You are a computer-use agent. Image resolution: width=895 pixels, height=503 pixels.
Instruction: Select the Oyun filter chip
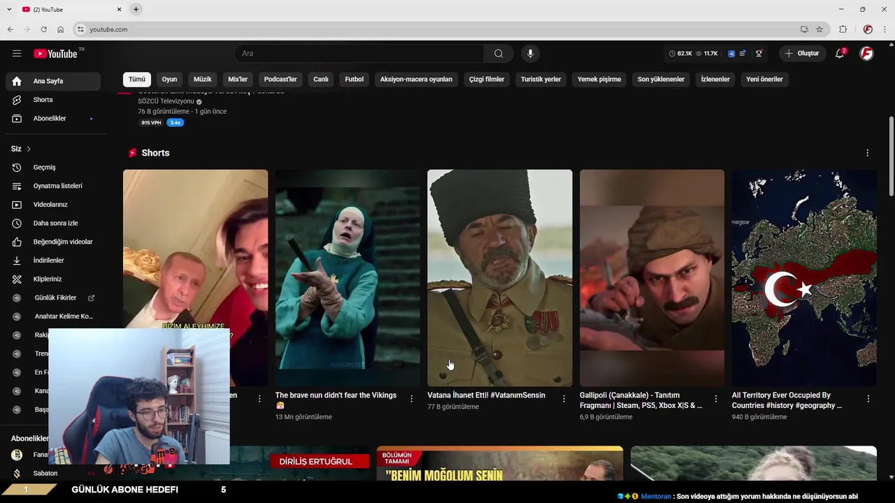[x=170, y=80]
